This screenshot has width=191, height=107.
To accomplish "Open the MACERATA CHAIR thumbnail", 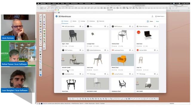I will tap(98, 84).
